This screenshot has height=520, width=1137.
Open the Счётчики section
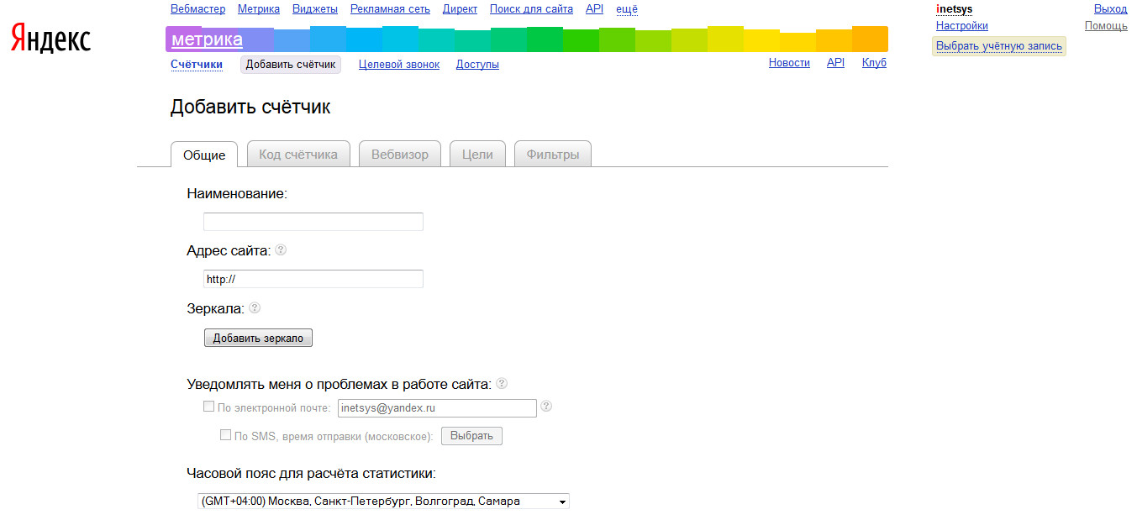pos(197,64)
